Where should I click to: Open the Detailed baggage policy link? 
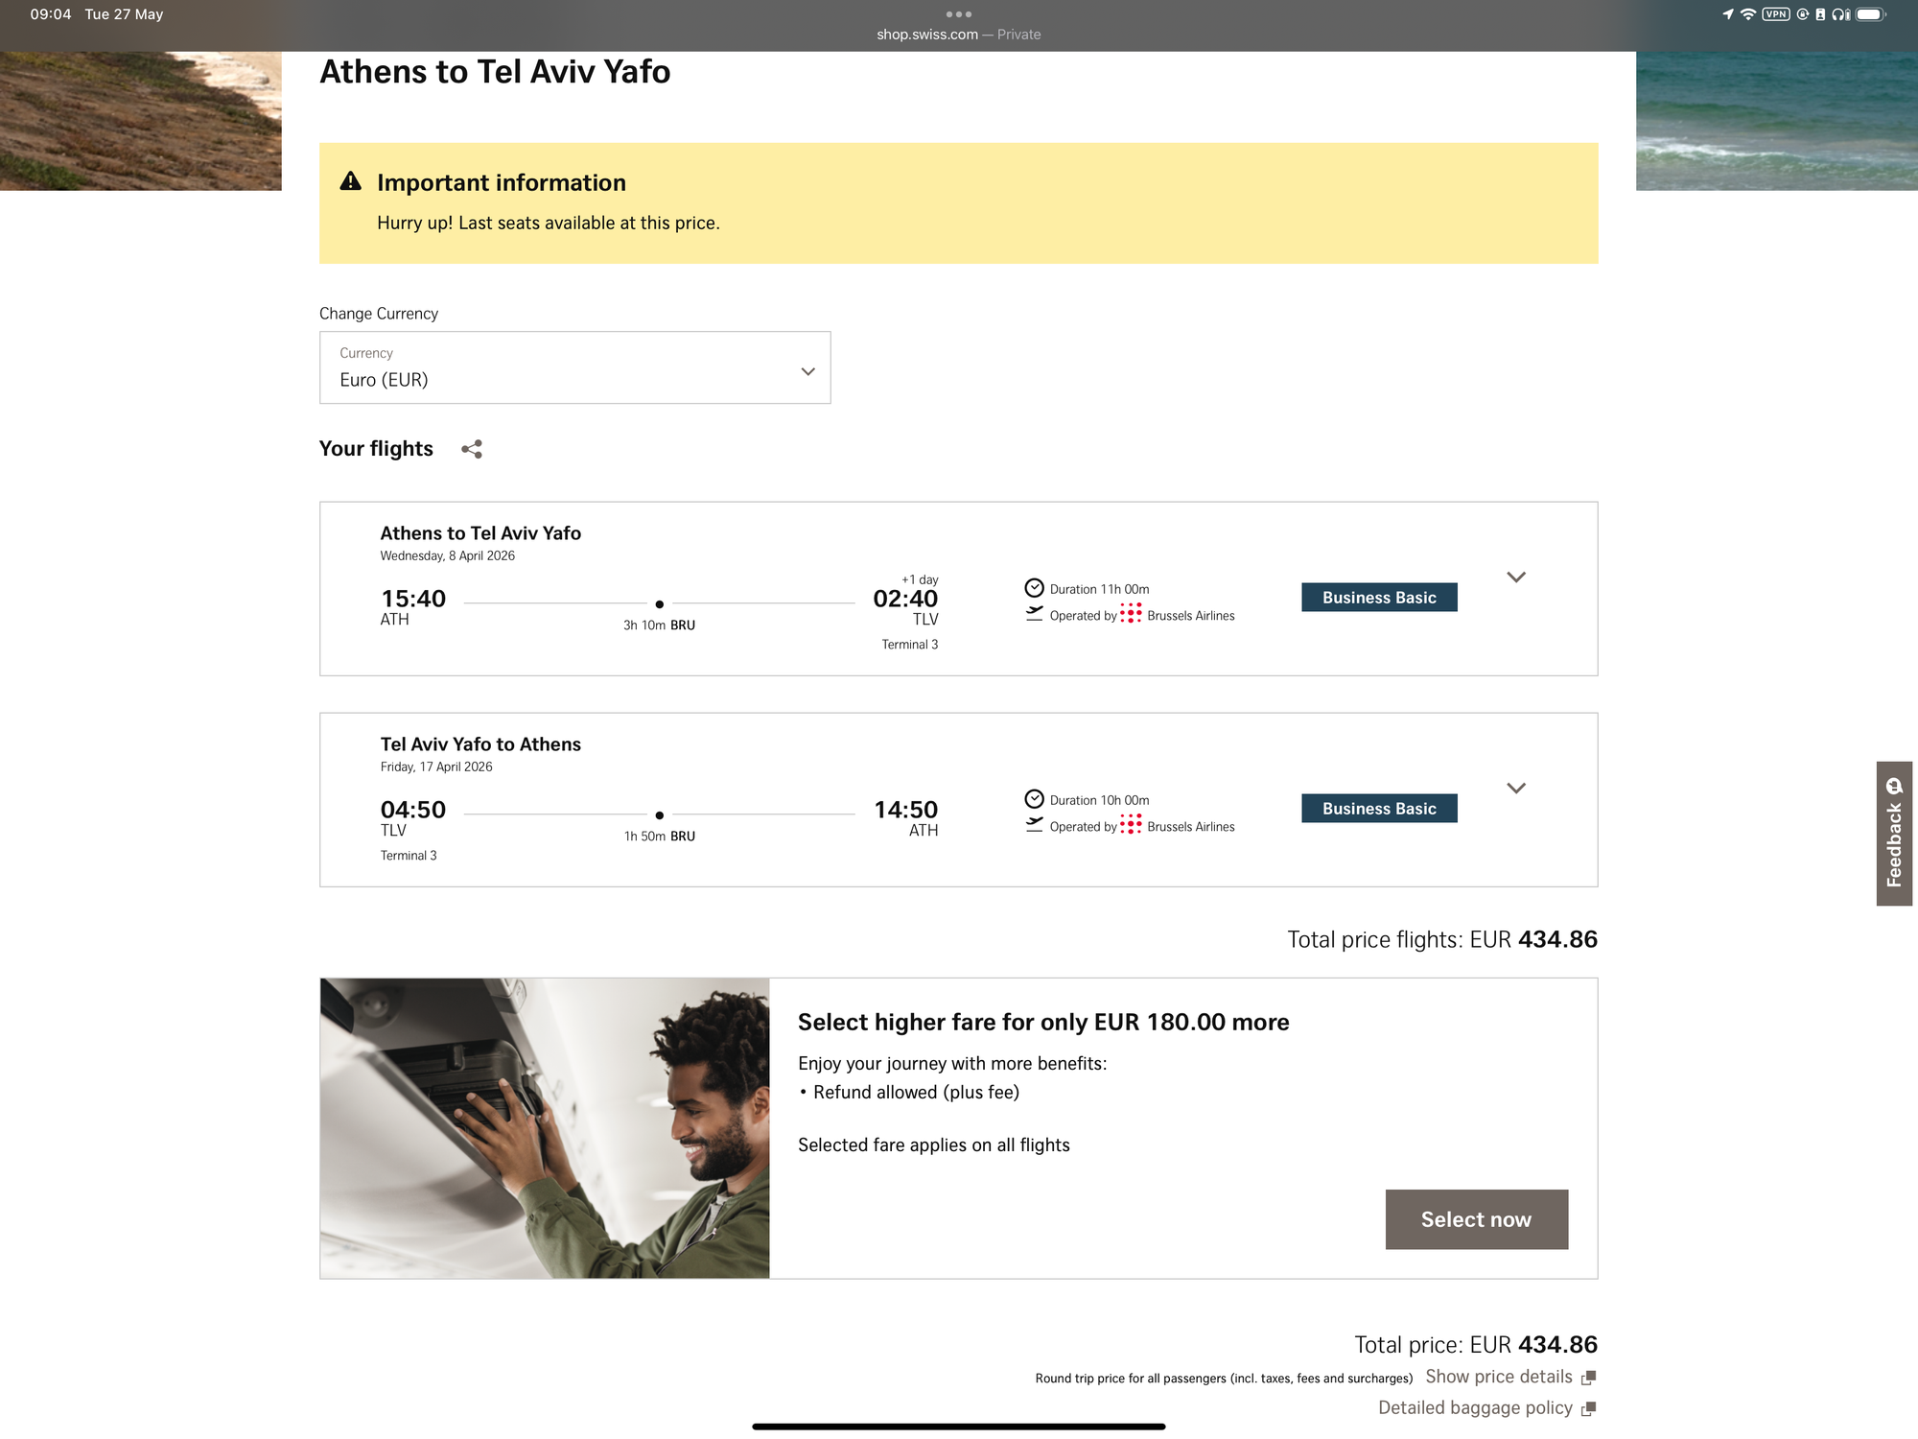pos(1475,1407)
